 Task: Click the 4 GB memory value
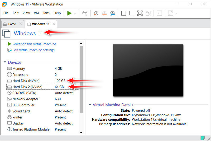(x=58, y=69)
